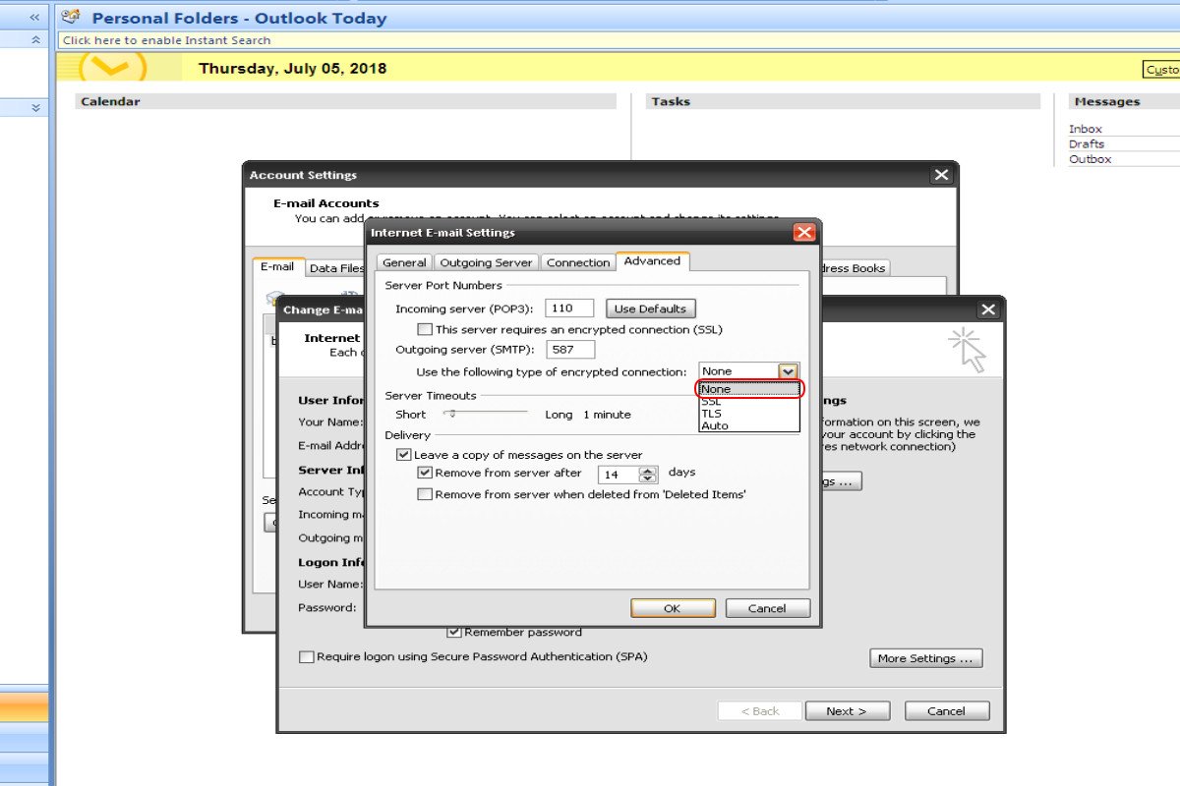Toggle Leave a copy of messages on server
Screen dimensions: 1180x786
coord(403,455)
